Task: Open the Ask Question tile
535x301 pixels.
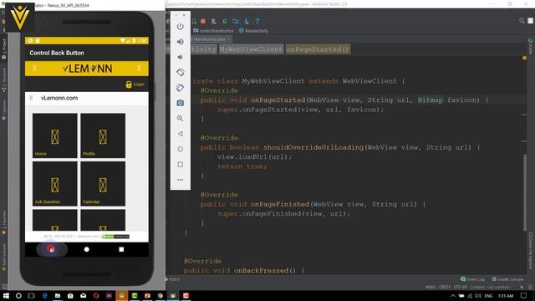Action: 55,184
